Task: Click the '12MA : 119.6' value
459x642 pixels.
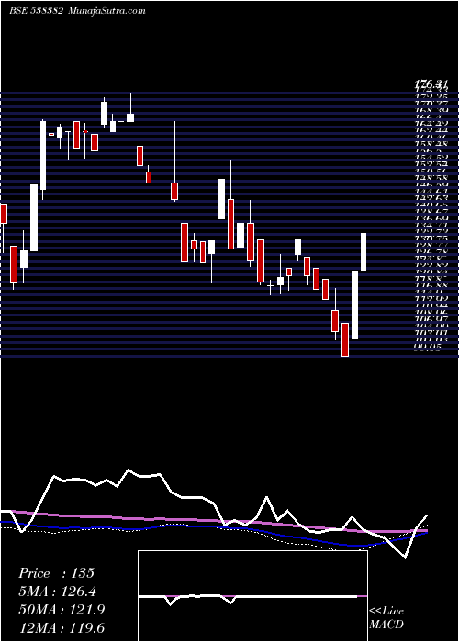Action: 62,627
